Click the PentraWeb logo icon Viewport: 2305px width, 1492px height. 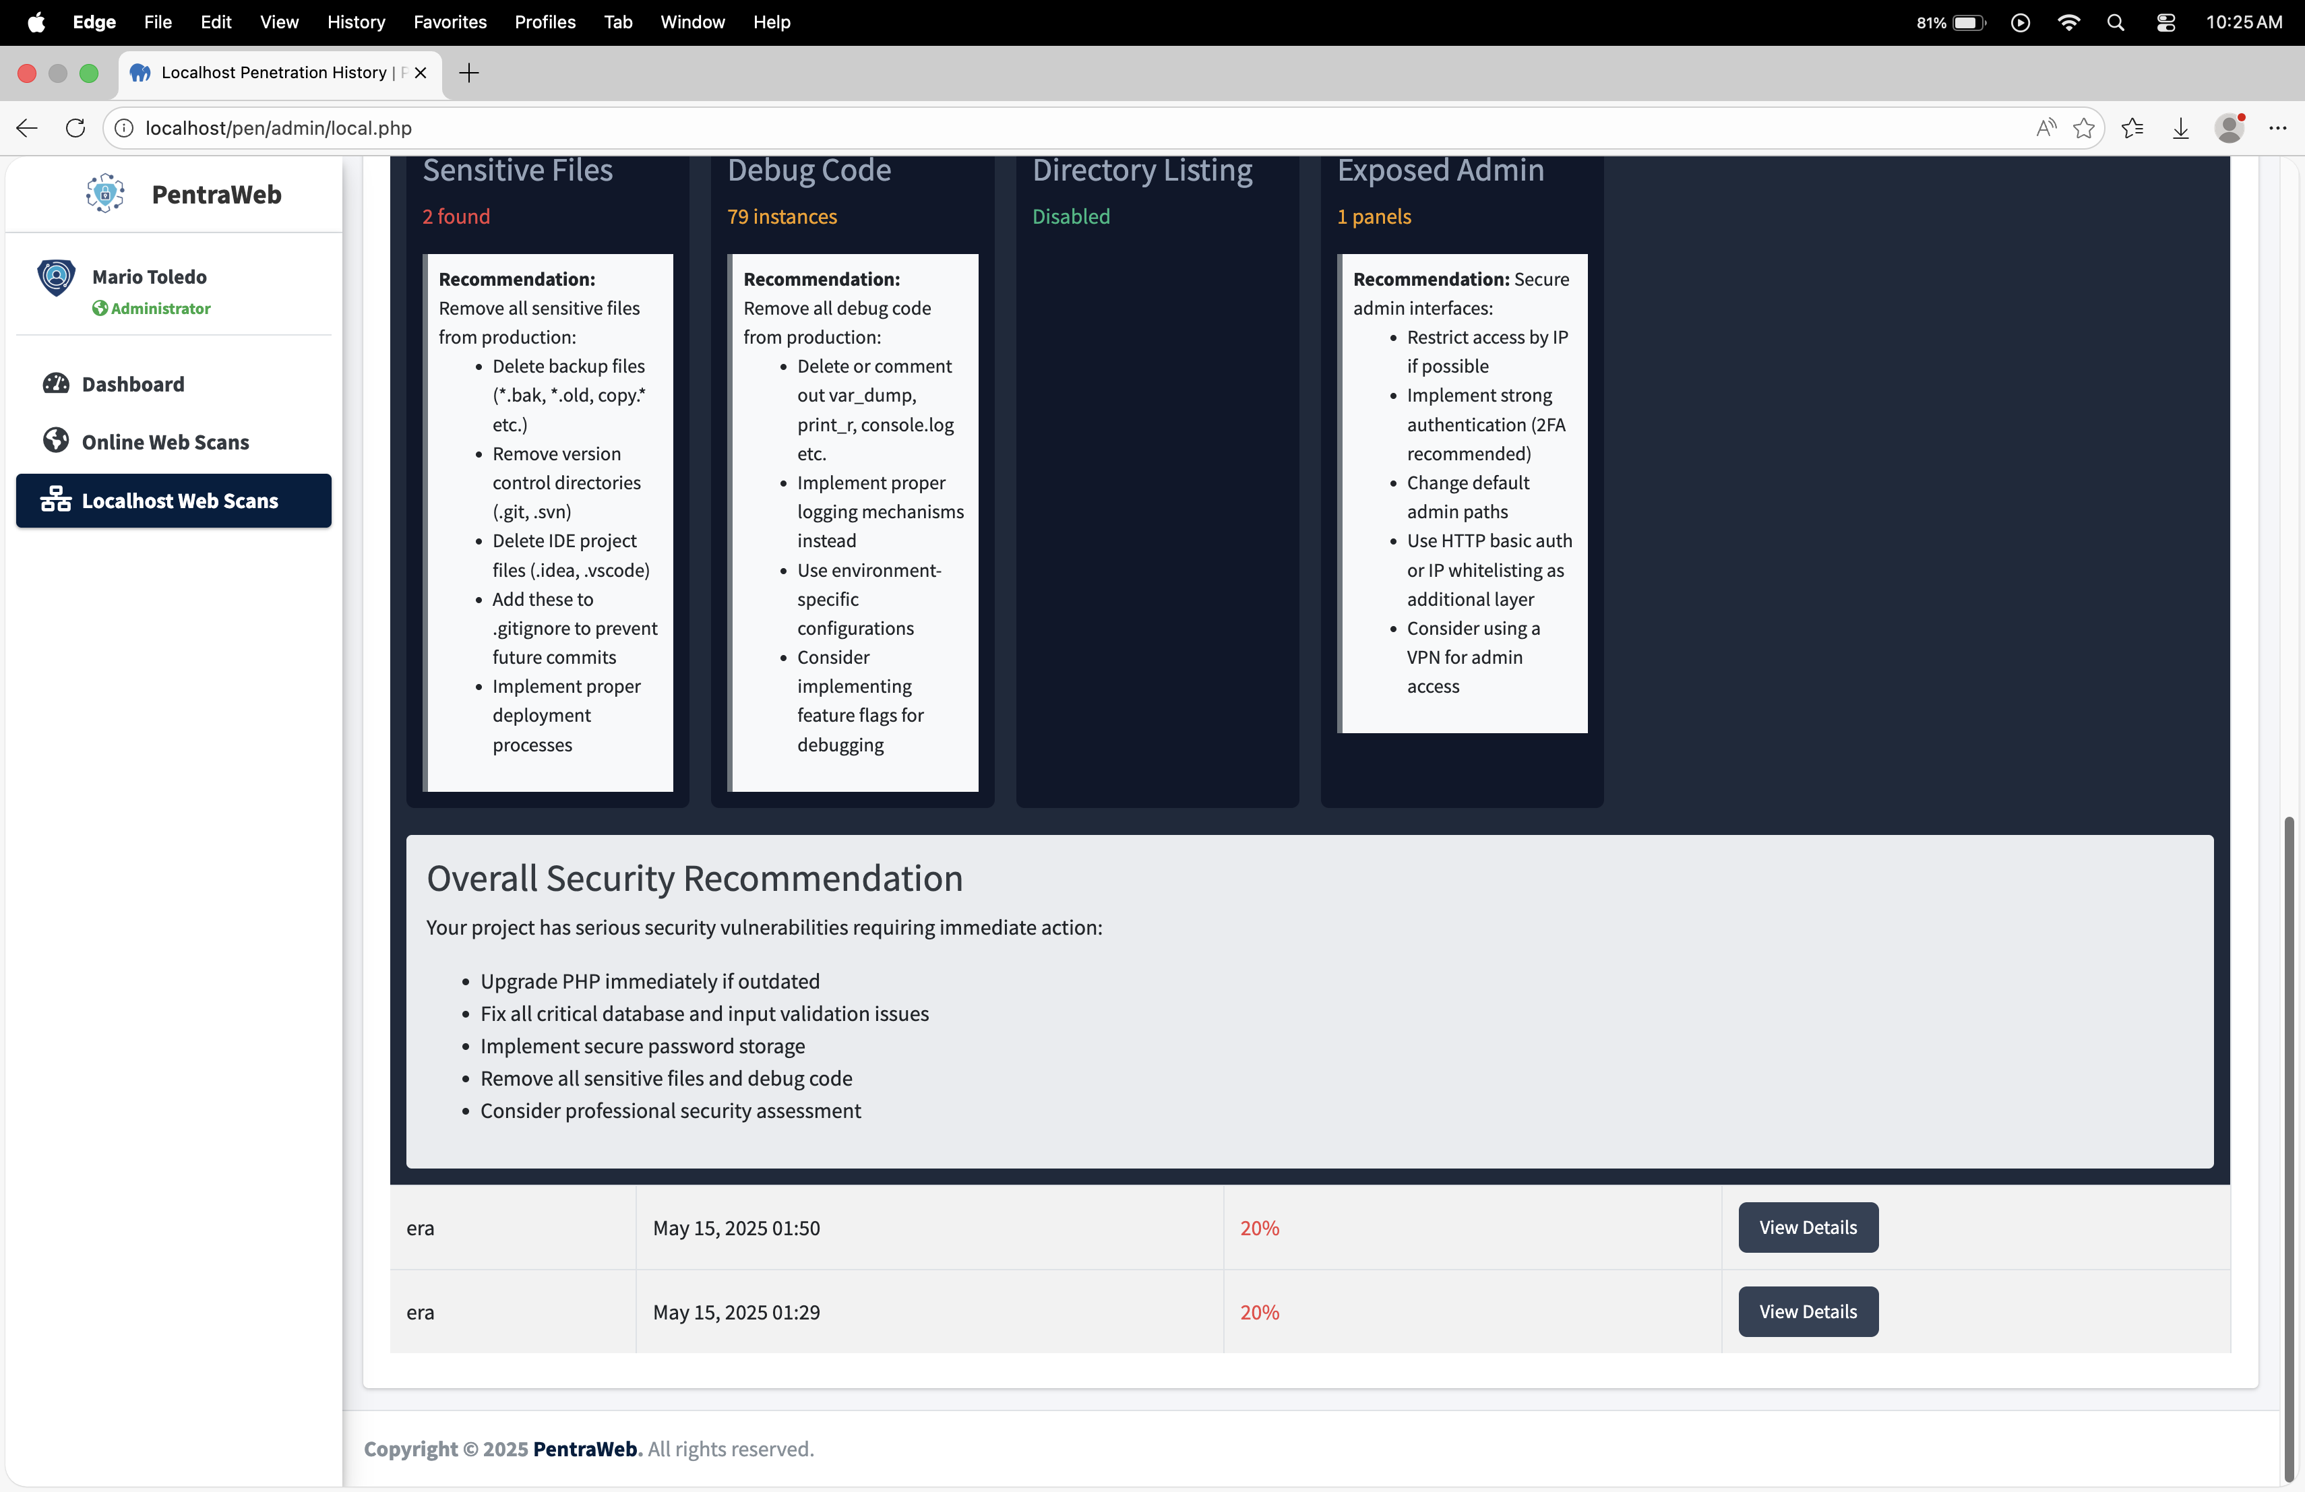pyautogui.click(x=104, y=193)
